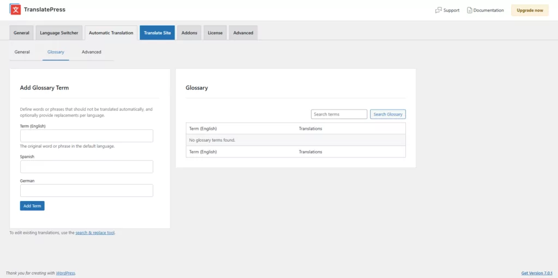This screenshot has height=278, width=558.
Task: Click the Documentation page icon
Action: tap(469, 10)
